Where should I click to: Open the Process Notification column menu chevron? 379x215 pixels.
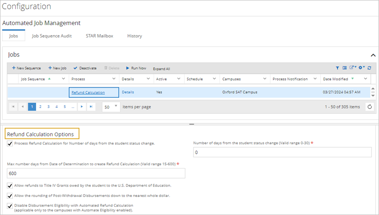coord(315,79)
